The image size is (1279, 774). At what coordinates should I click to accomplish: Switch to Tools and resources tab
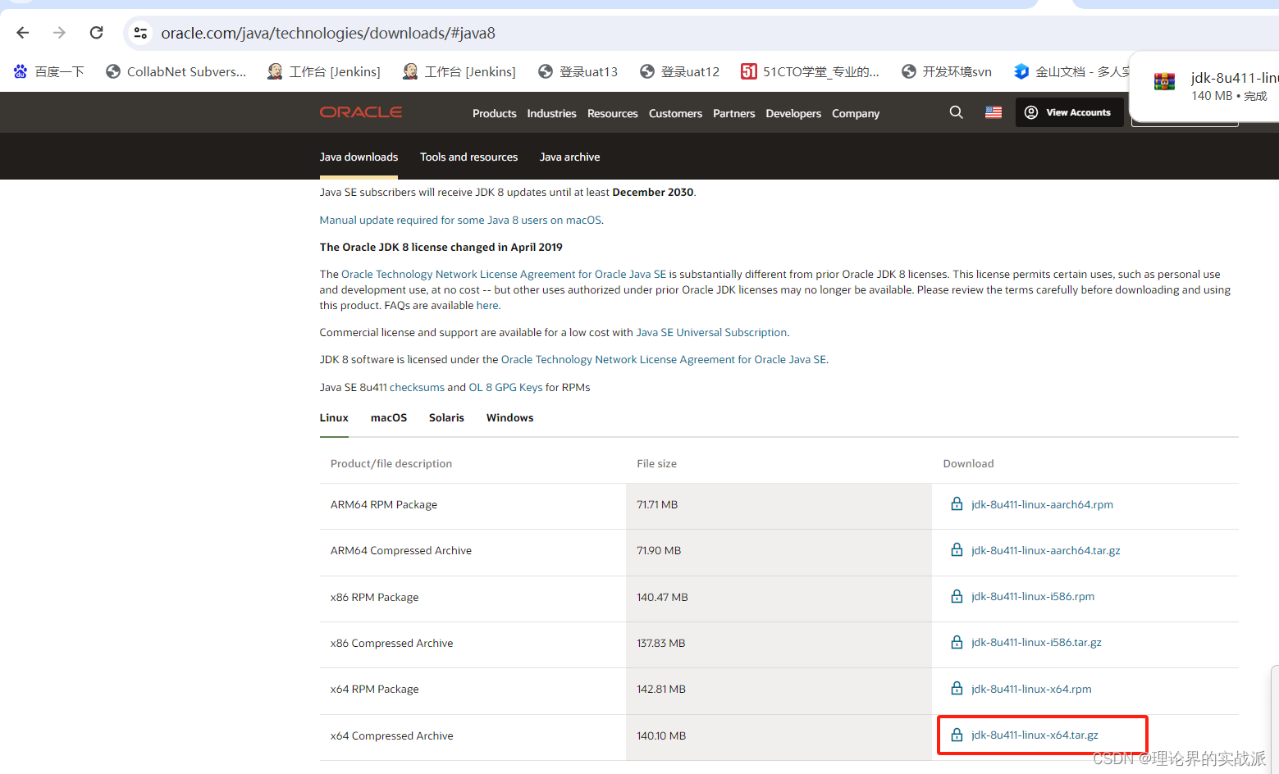tap(468, 157)
